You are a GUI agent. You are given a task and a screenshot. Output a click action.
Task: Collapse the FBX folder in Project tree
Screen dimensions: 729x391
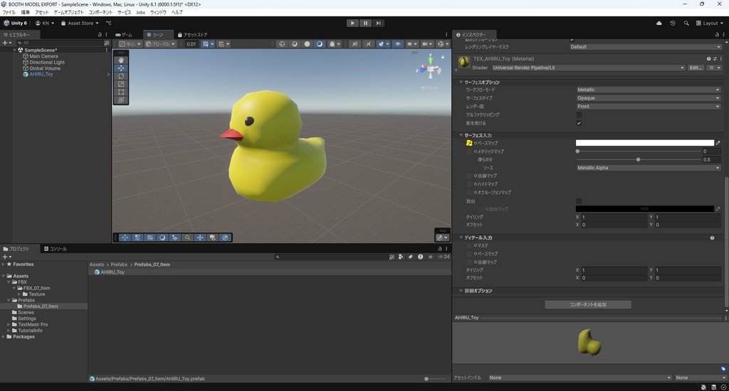(x=9, y=282)
